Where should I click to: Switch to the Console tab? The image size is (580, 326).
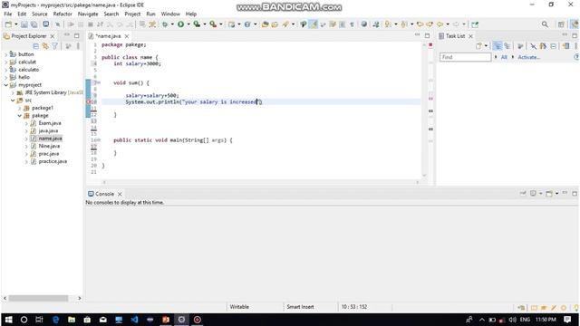(105, 194)
